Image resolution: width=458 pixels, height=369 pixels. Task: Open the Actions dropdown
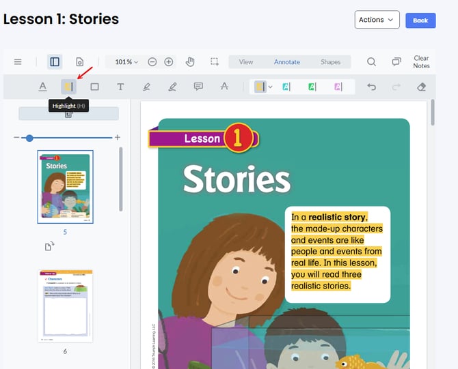[377, 20]
